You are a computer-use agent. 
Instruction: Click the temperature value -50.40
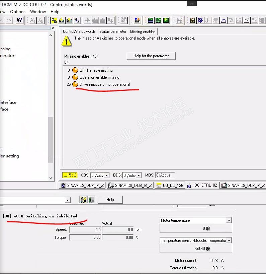(x=200, y=249)
